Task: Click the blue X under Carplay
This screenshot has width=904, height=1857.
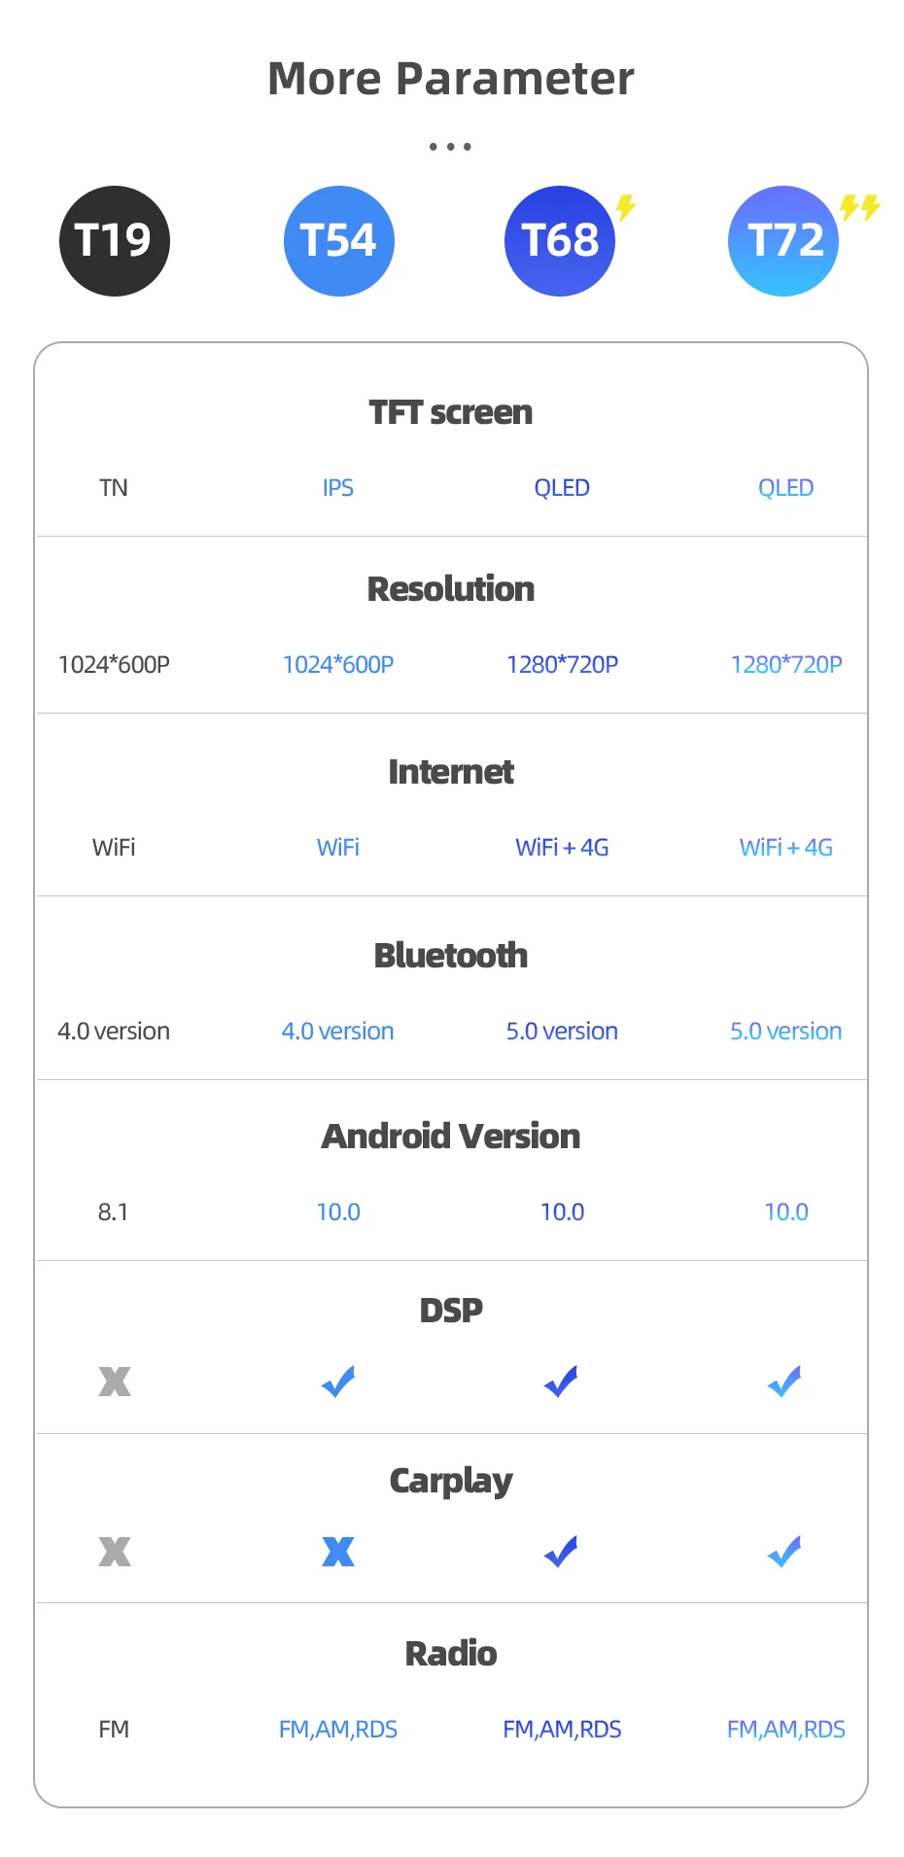Action: 338,1552
